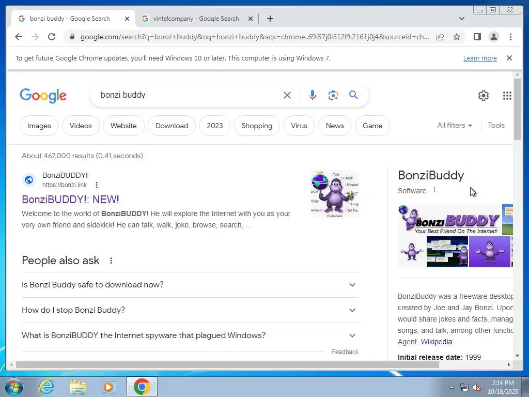This screenshot has width=529, height=397.
Task: Go to Google homepage via logo
Action: pyautogui.click(x=43, y=96)
